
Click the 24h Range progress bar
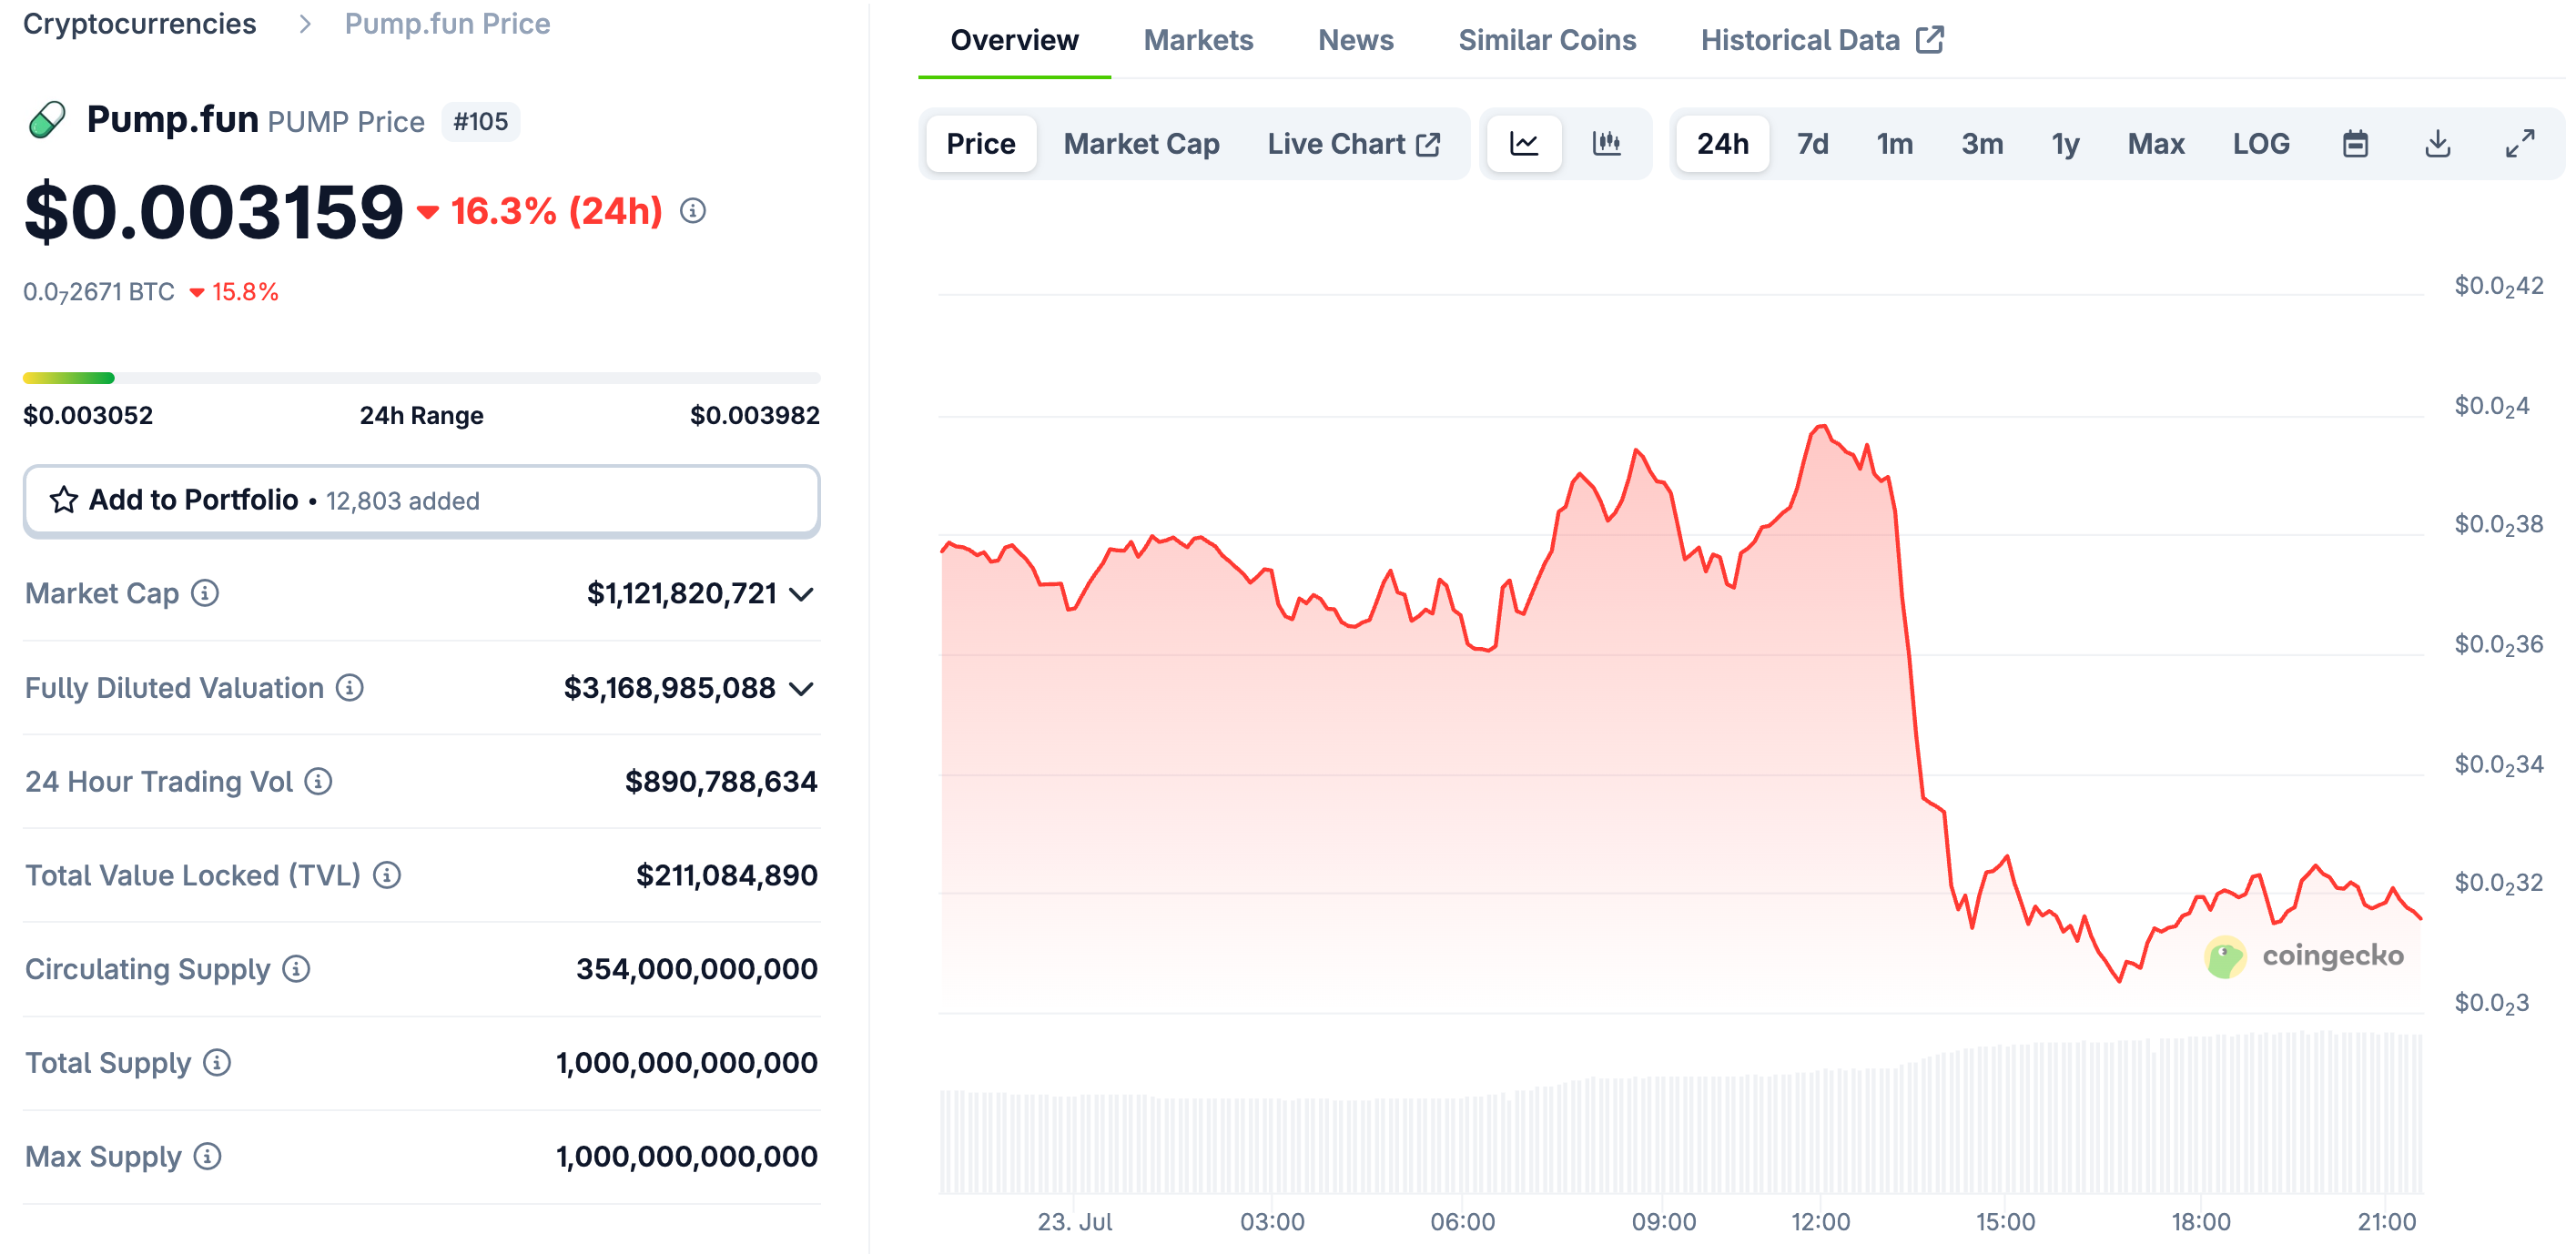click(421, 378)
